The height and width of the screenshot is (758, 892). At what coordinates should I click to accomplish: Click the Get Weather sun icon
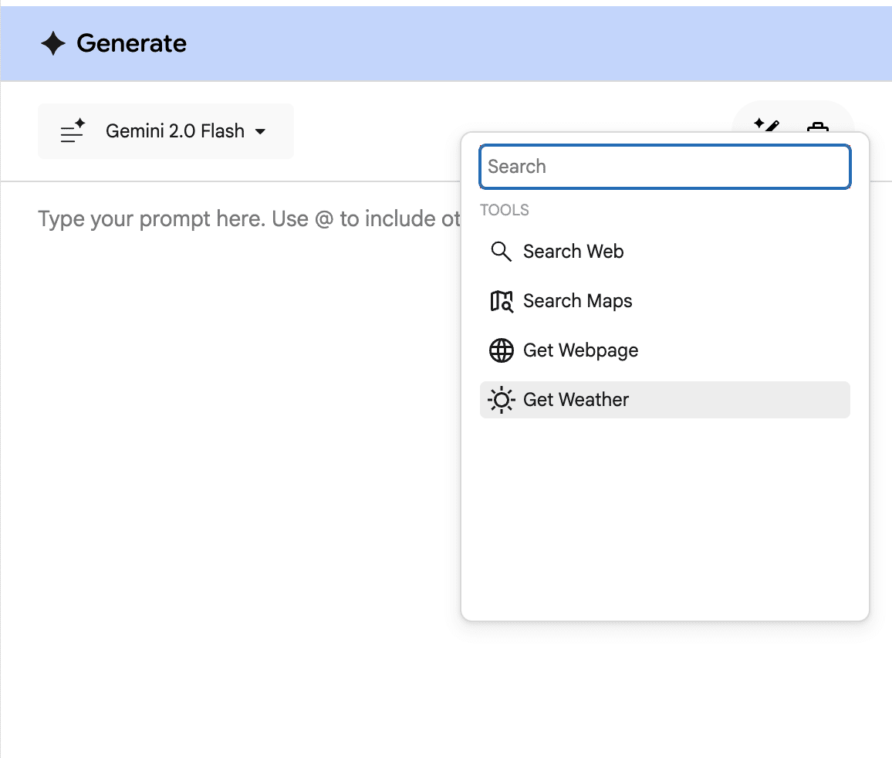coord(502,399)
